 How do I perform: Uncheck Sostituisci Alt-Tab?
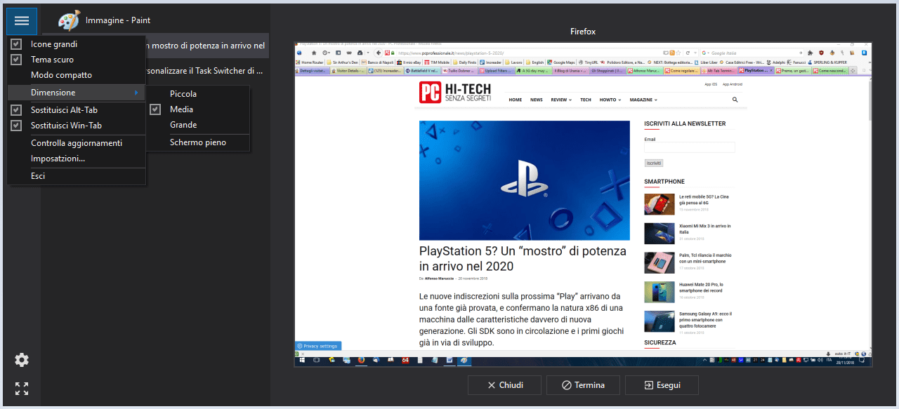pyautogui.click(x=64, y=110)
